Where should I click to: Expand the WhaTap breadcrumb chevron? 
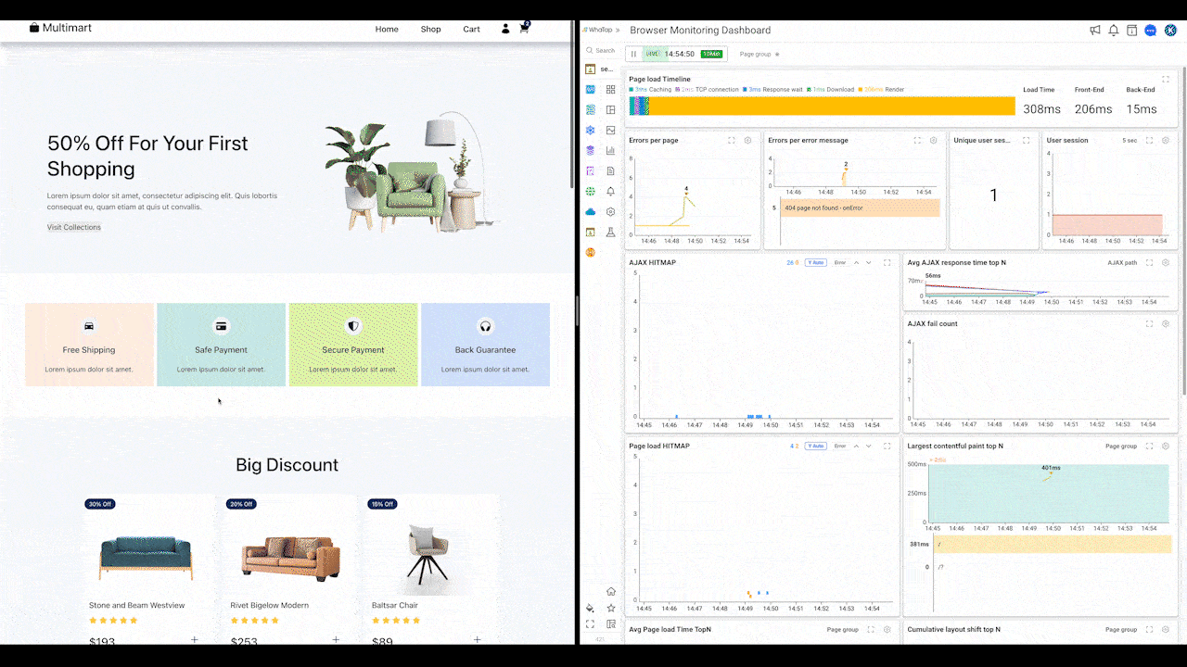tap(617, 31)
